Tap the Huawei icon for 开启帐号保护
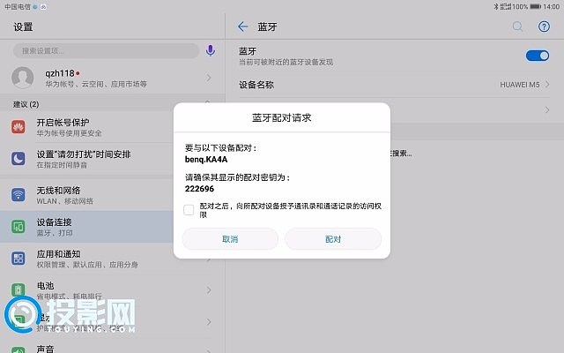This screenshot has width=564, height=353. click(19, 127)
